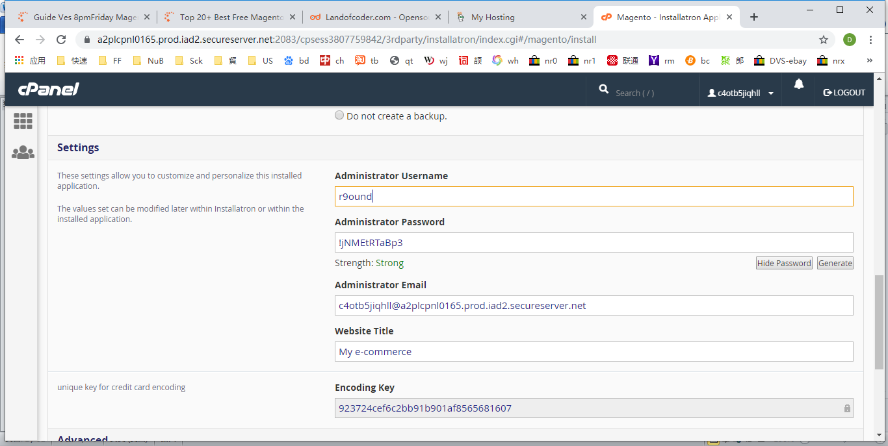Generate a new administrator password
Viewport: 888px width, 446px height.
click(x=835, y=263)
